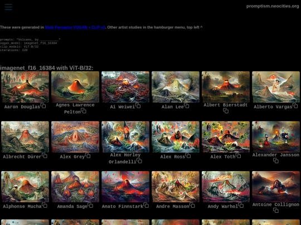Open the Albrecht Dürer volcano thumbnail
This screenshot has width=301, height=225.
coord(25,137)
